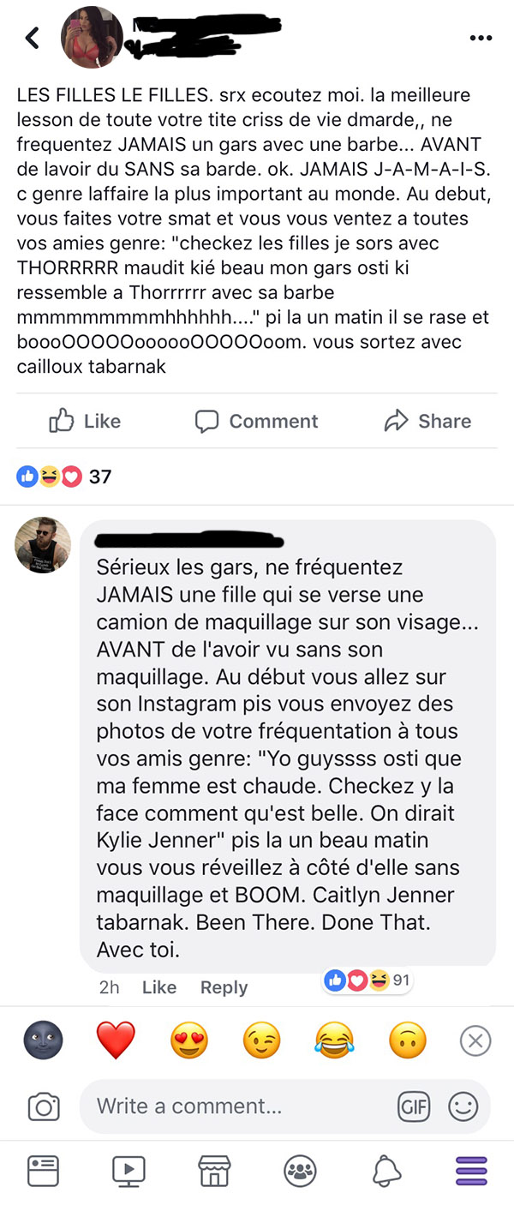Open the camera to attach a photo
The width and height of the screenshot is (514, 1205).
pos(44,1106)
